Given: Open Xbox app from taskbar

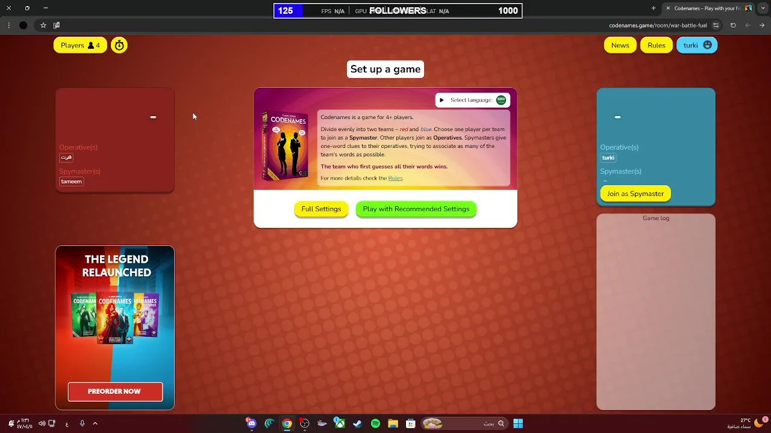Looking at the screenshot, I should 340,423.
